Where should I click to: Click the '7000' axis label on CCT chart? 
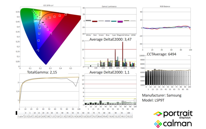click(142, 68)
